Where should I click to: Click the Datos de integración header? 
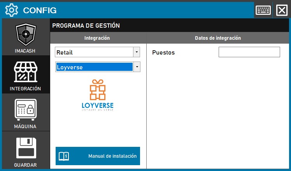point(217,38)
